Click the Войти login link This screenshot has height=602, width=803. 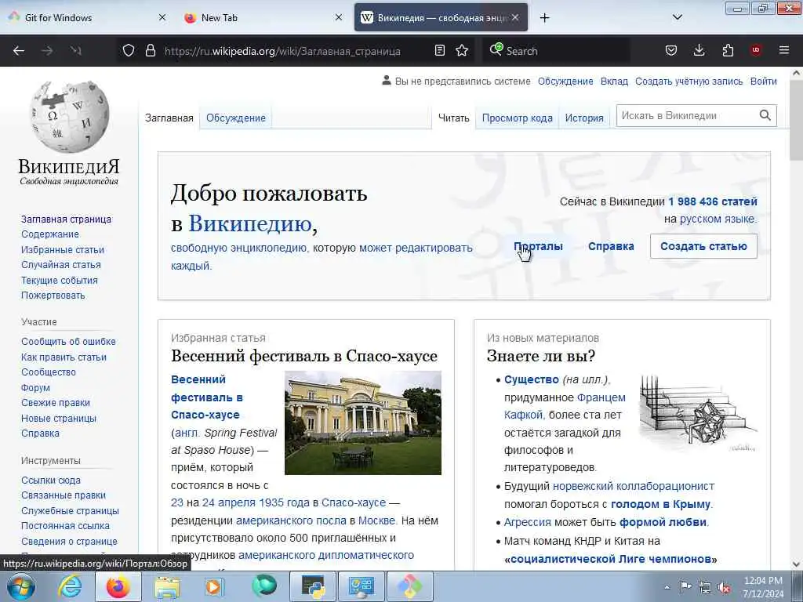[x=764, y=81]
